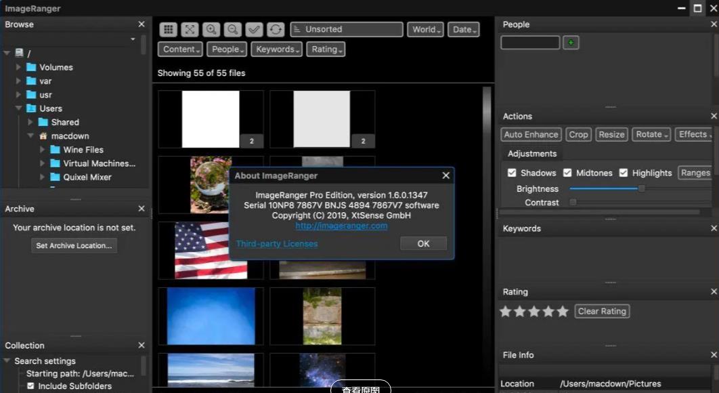The height and width of the screenshot is (393, 719).
Task: Open the fullscreen view icon
Action: [x=190, y=29]
